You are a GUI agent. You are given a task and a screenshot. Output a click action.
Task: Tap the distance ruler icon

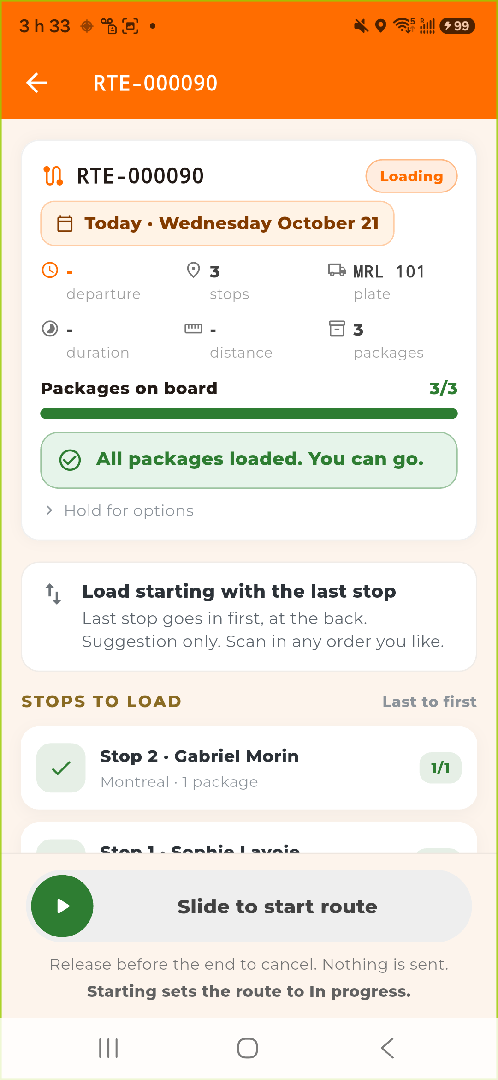pyautogui.click(x=193, y=329)
